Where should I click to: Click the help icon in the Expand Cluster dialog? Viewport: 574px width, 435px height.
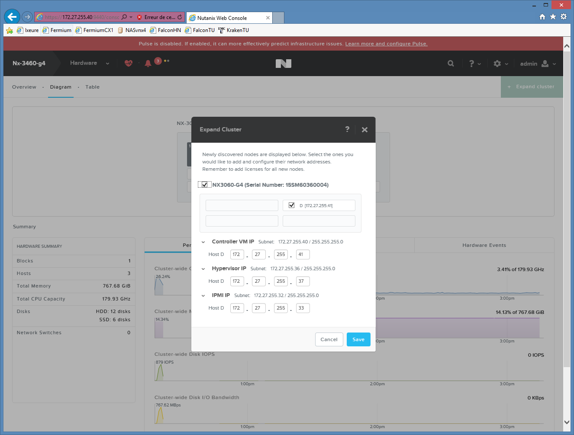[x=347, y=129]
